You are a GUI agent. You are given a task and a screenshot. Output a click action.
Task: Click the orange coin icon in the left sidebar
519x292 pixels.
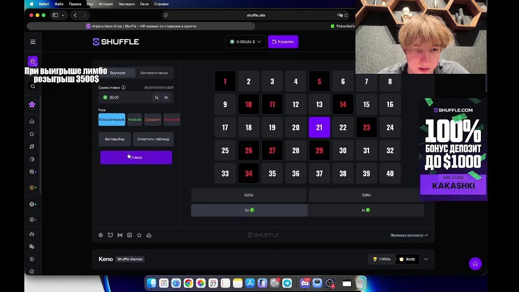click(x=32, y=188)
